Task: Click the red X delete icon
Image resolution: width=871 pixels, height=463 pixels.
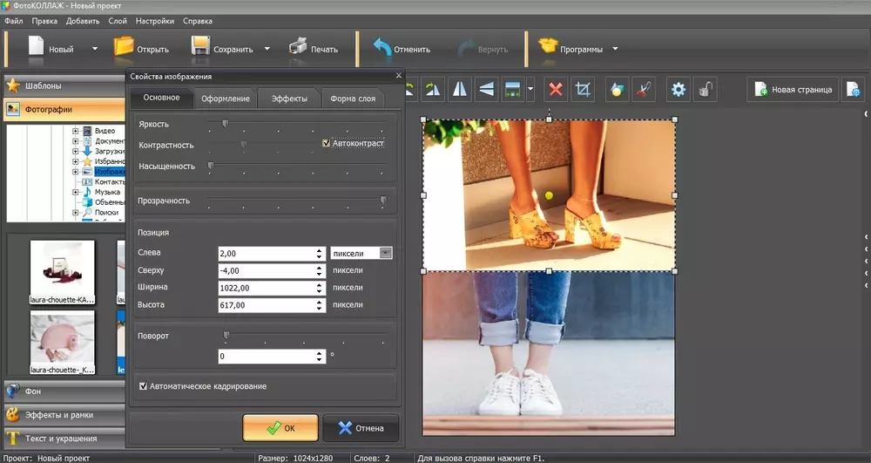Action: point(557,89)
